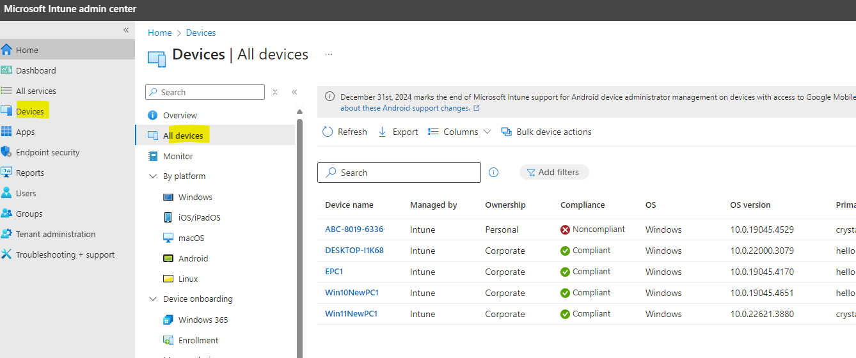
Task: Click the Troubleshooting + support wrench icon
Action: pyautogui.click(x=6, y=254)
